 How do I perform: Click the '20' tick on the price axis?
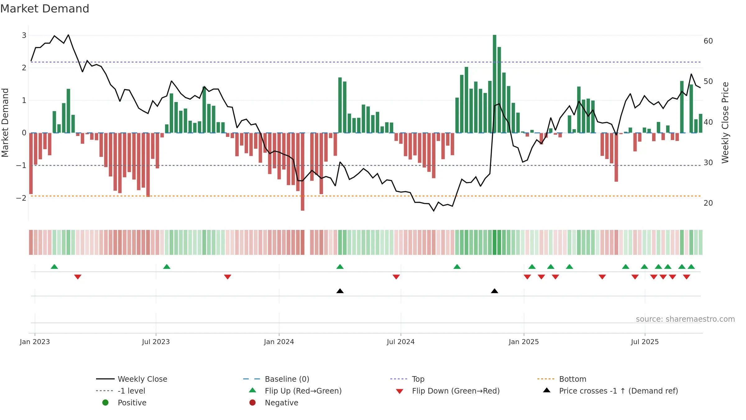[x=708, y=203]
